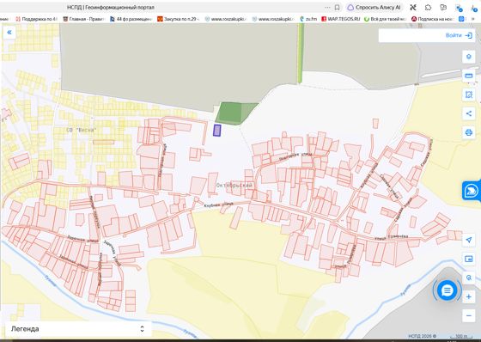The height and width of the screenshot is (342, 481).
Task: Click the page title НСПД Геоинформационный портал
Action: pyautogui.click(x=111, y=8)
